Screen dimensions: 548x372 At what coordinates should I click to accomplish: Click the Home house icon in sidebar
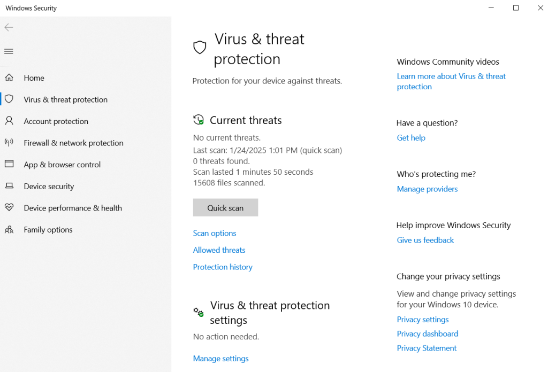coord(9,78)
